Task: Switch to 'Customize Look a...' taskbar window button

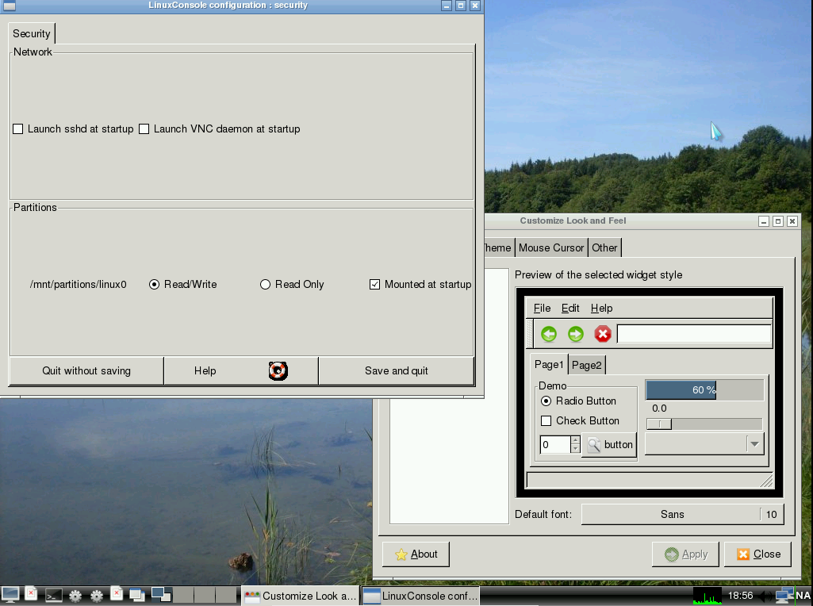Action: click(x=300, y=596)
